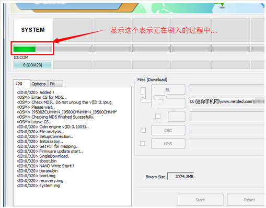
Task: Click log line 'Added!!'
Action: tap(36, 93)
